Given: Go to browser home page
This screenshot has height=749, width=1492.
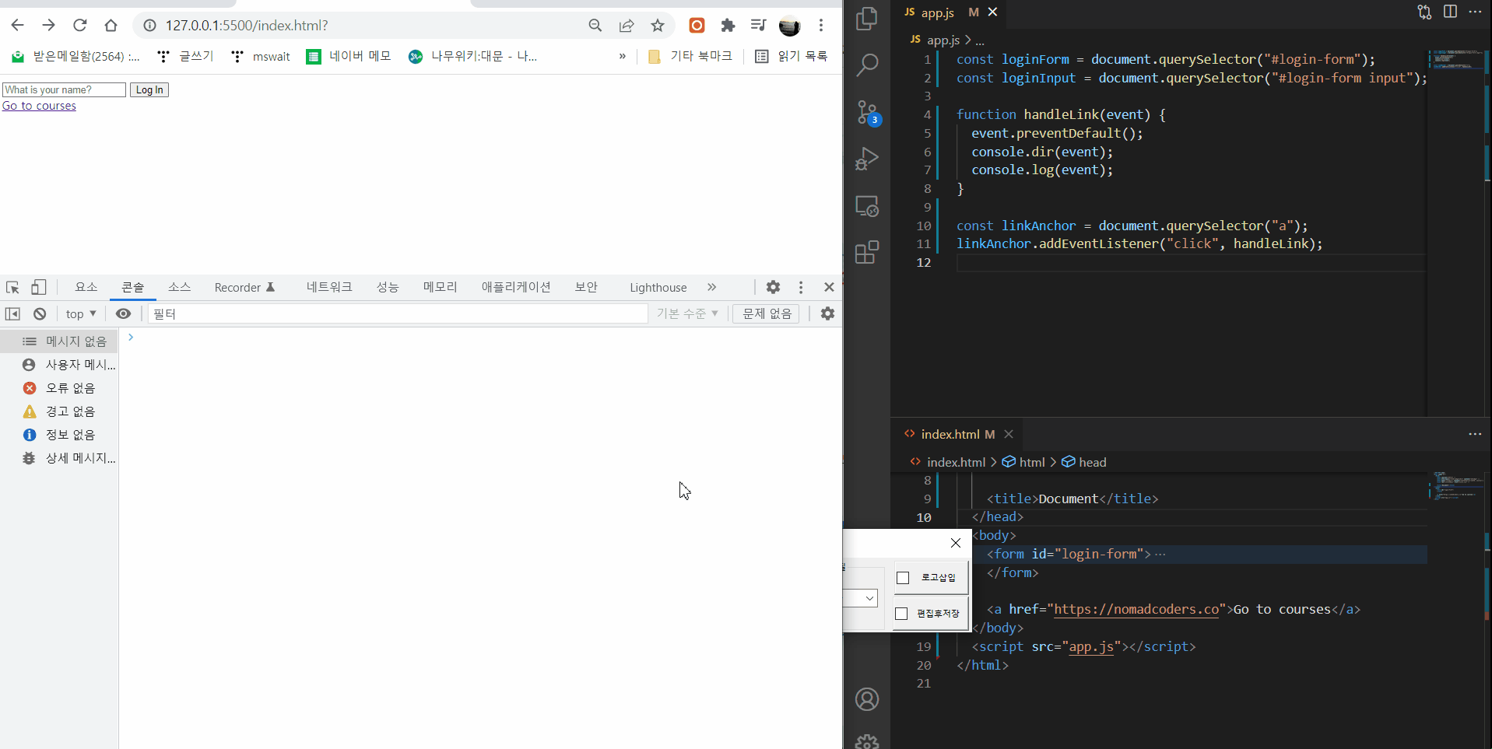Looking at the screenshot, I should click(111, 26).
